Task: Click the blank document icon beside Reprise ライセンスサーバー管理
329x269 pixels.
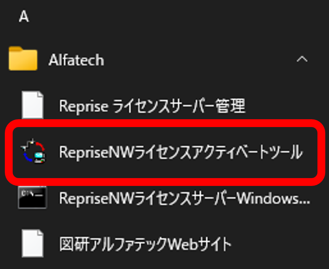Action: pos(32,106)
